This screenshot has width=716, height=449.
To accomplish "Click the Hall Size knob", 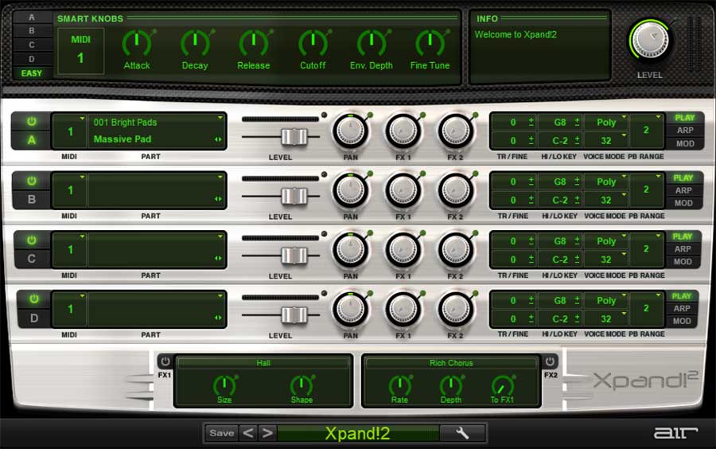I will [224, 386].
